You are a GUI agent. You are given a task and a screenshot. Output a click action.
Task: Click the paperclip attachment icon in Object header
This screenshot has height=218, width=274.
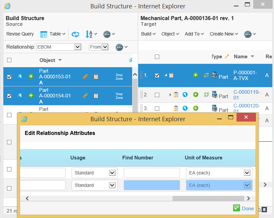[130, 60]
